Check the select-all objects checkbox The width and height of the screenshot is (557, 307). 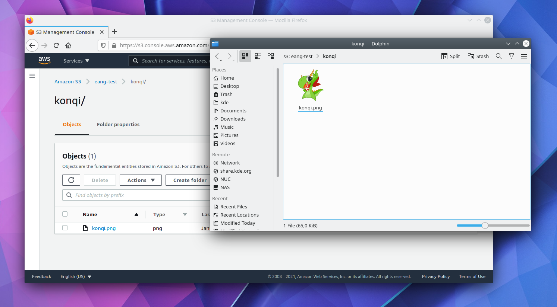tap(65, 214)
